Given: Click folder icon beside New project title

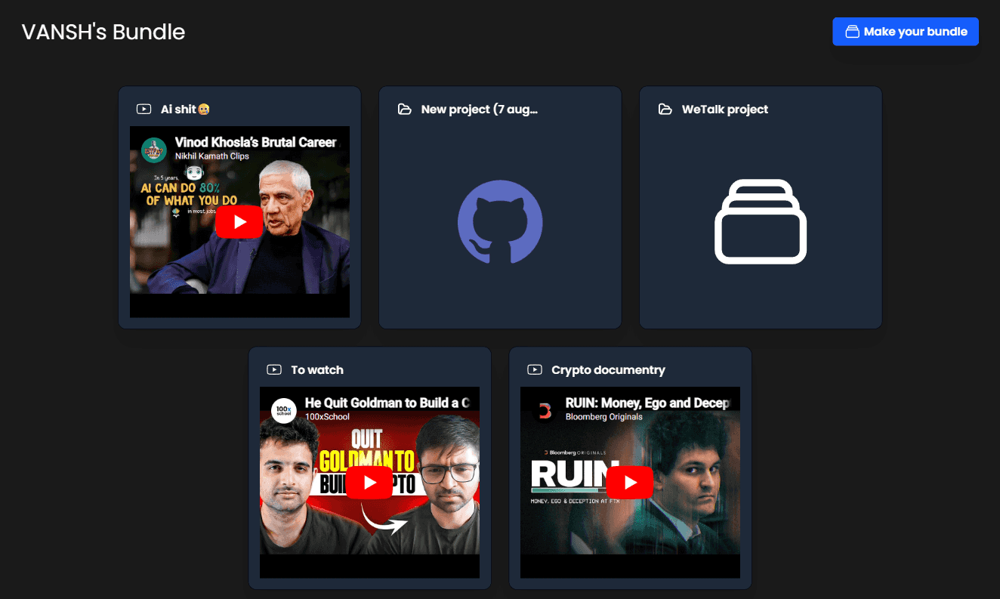Looking at the screenshot, I should pyautogui.click(x=405, y=110).
